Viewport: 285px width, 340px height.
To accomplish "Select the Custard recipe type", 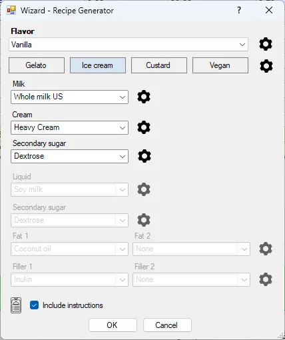I will 159,65.
